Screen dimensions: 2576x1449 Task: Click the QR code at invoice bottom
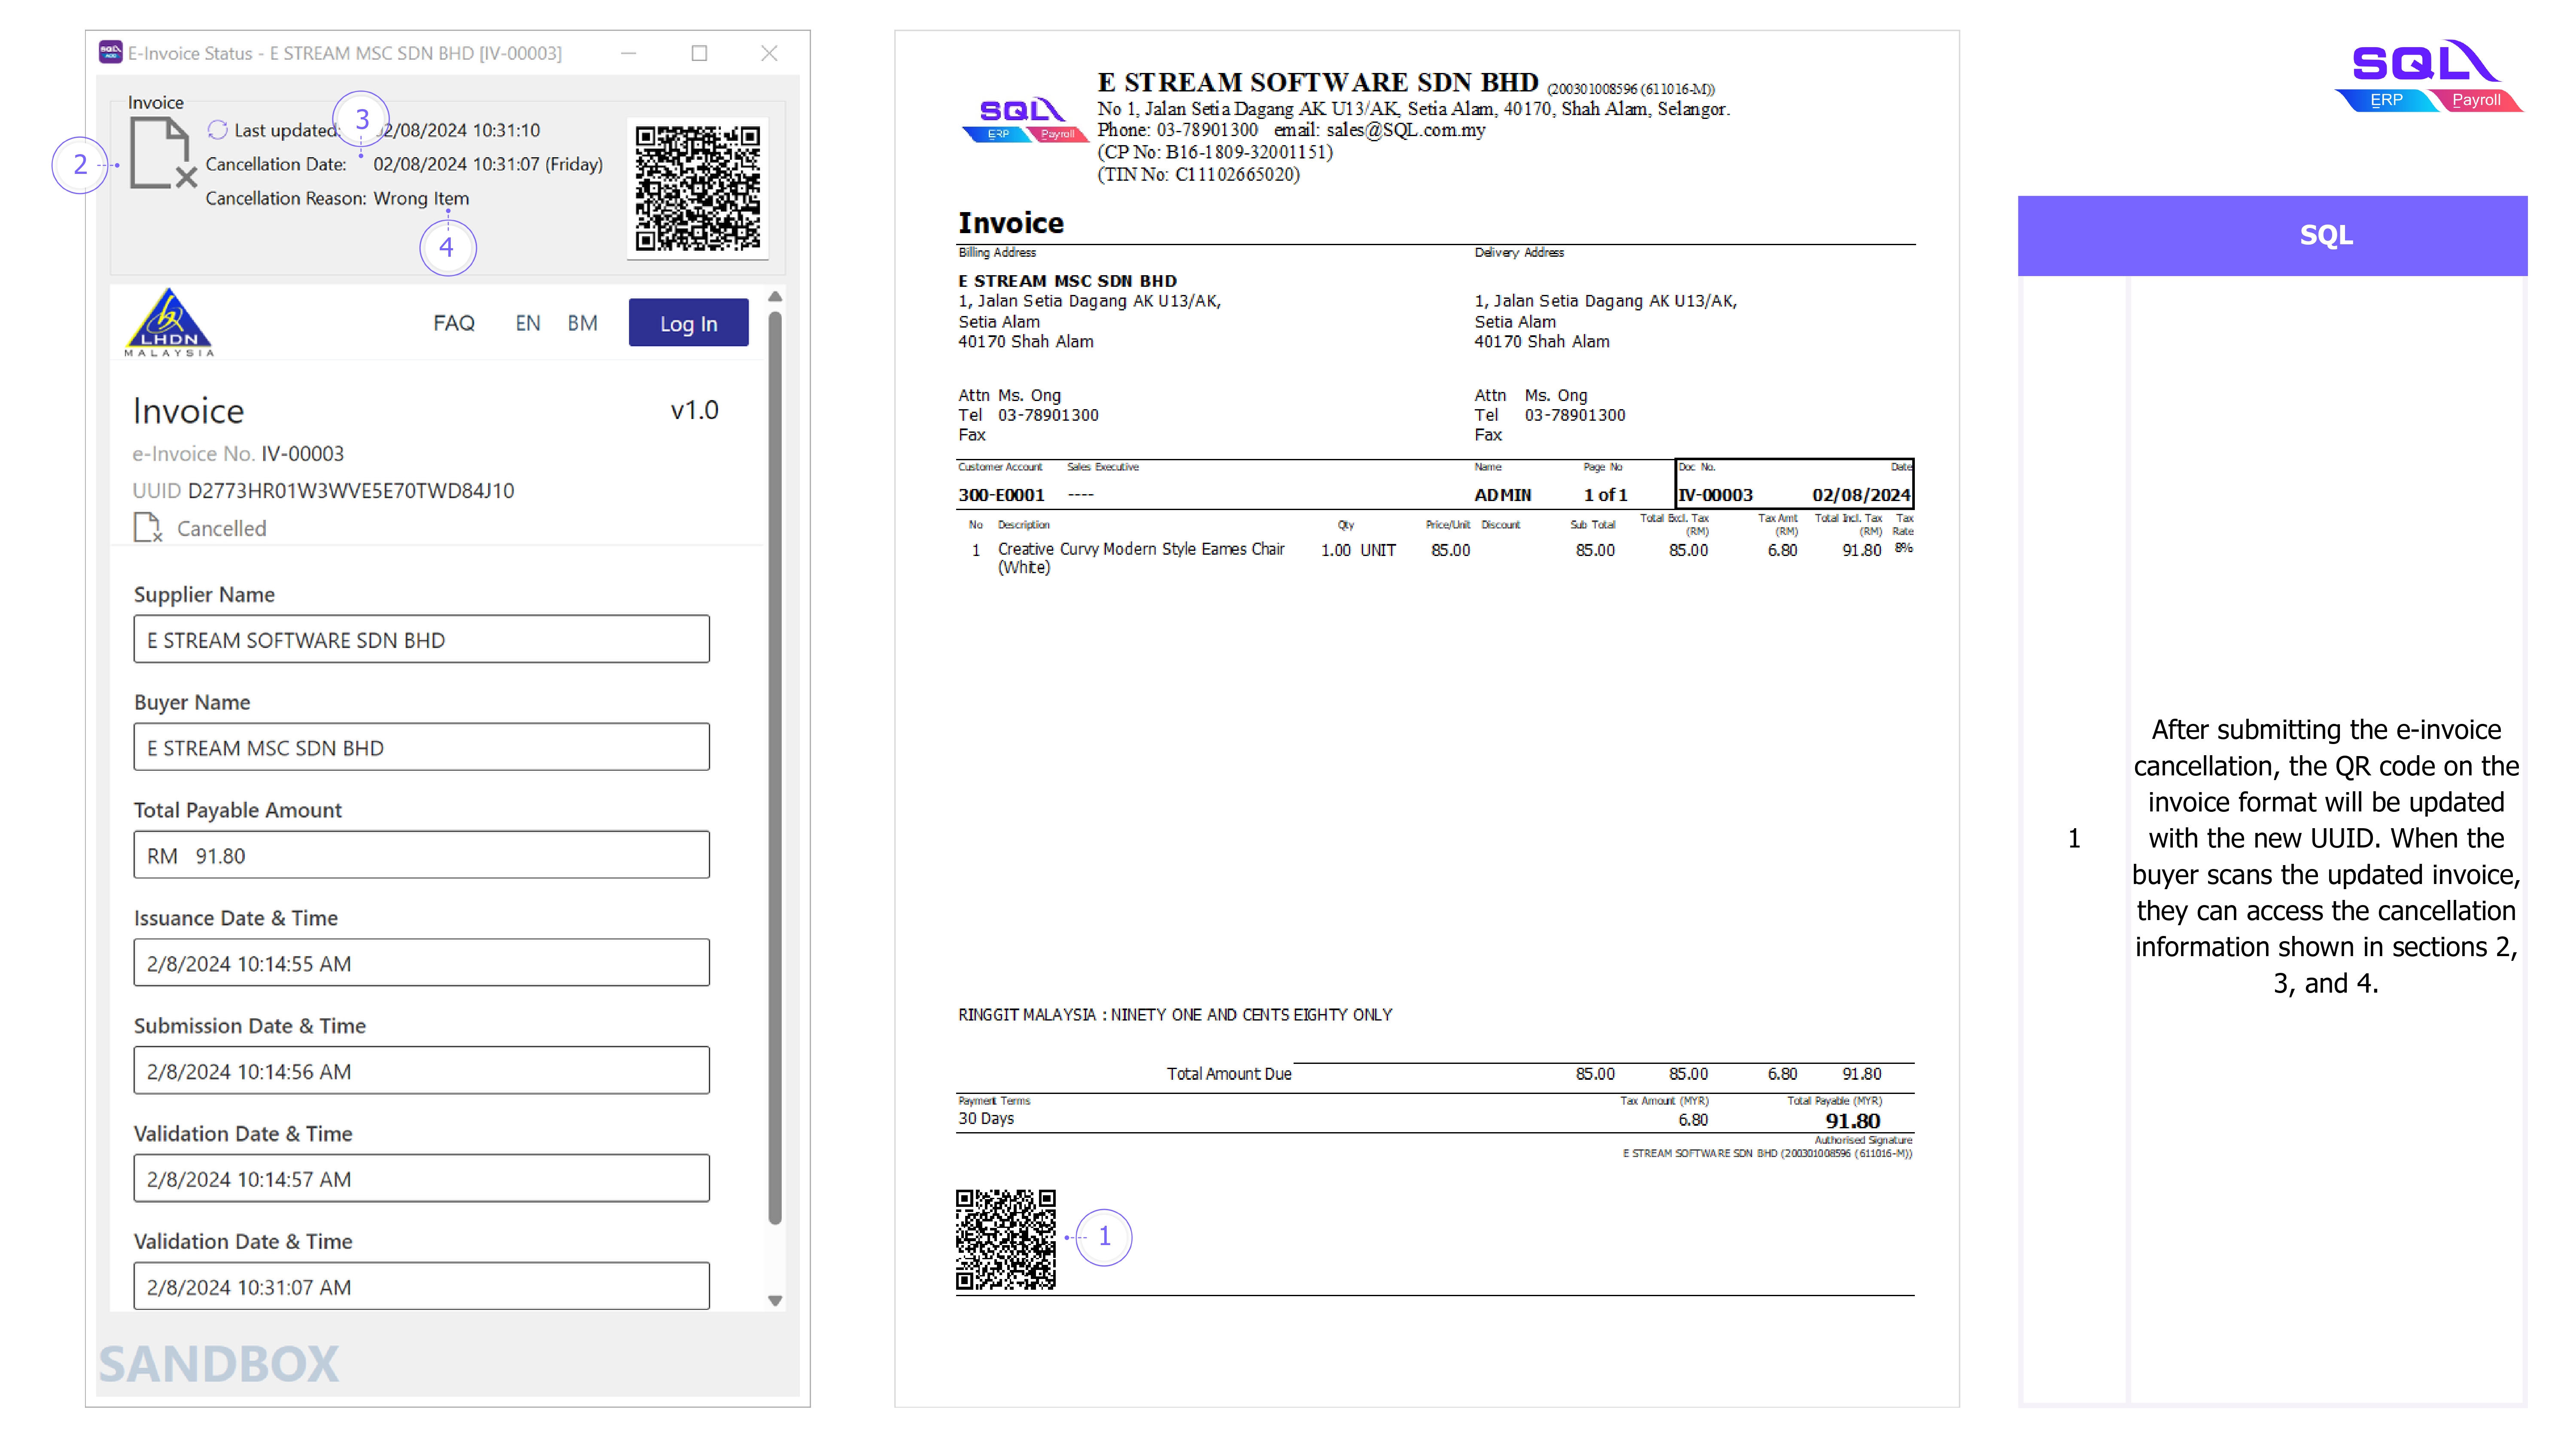pyautogui.click(x=1005, y=1239)
